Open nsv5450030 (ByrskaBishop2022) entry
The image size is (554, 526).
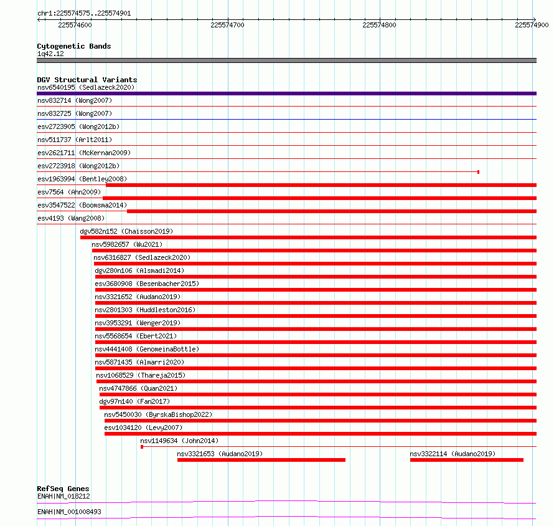point(158,414)
